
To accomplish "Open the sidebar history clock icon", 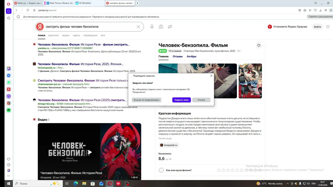I will point(9,165).
